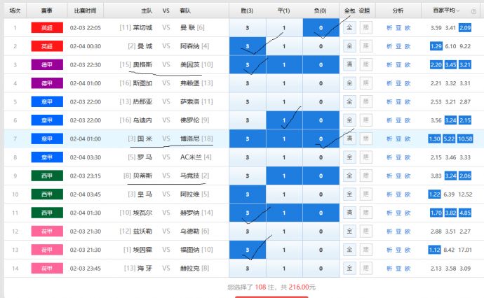The width and height of the screenshot is (484, 298).
Task: Deselect loss (0) for match 1 莱切城 vs 曼联
Action: point(321,28)
